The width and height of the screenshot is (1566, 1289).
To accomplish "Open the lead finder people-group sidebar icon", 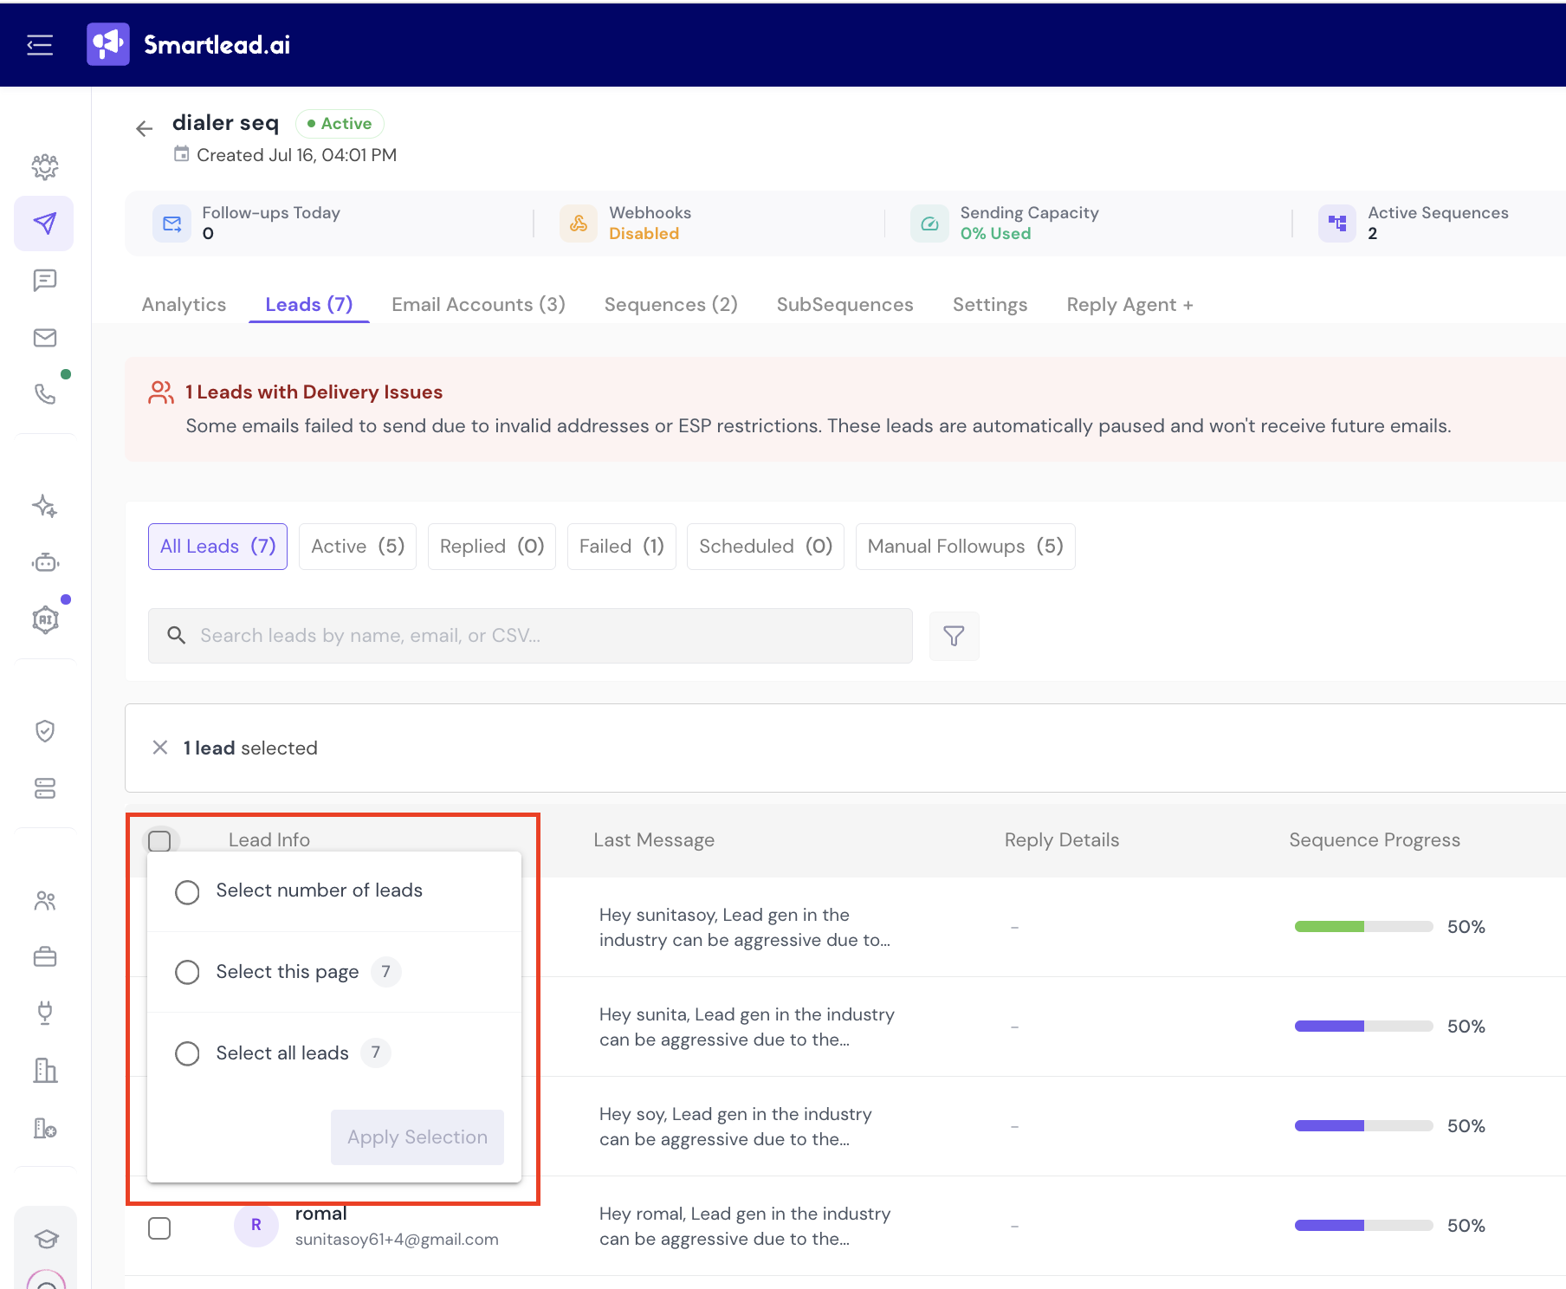I will tap(45, 166).
